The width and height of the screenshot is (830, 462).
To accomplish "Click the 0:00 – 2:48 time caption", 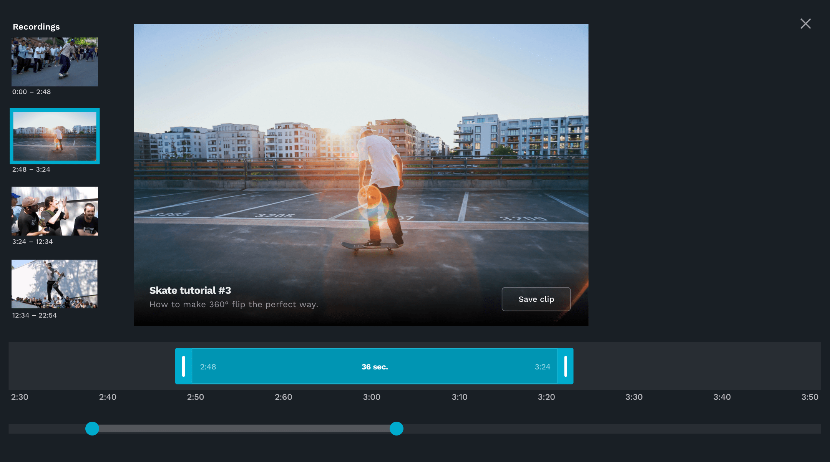I will pos(32,92).
